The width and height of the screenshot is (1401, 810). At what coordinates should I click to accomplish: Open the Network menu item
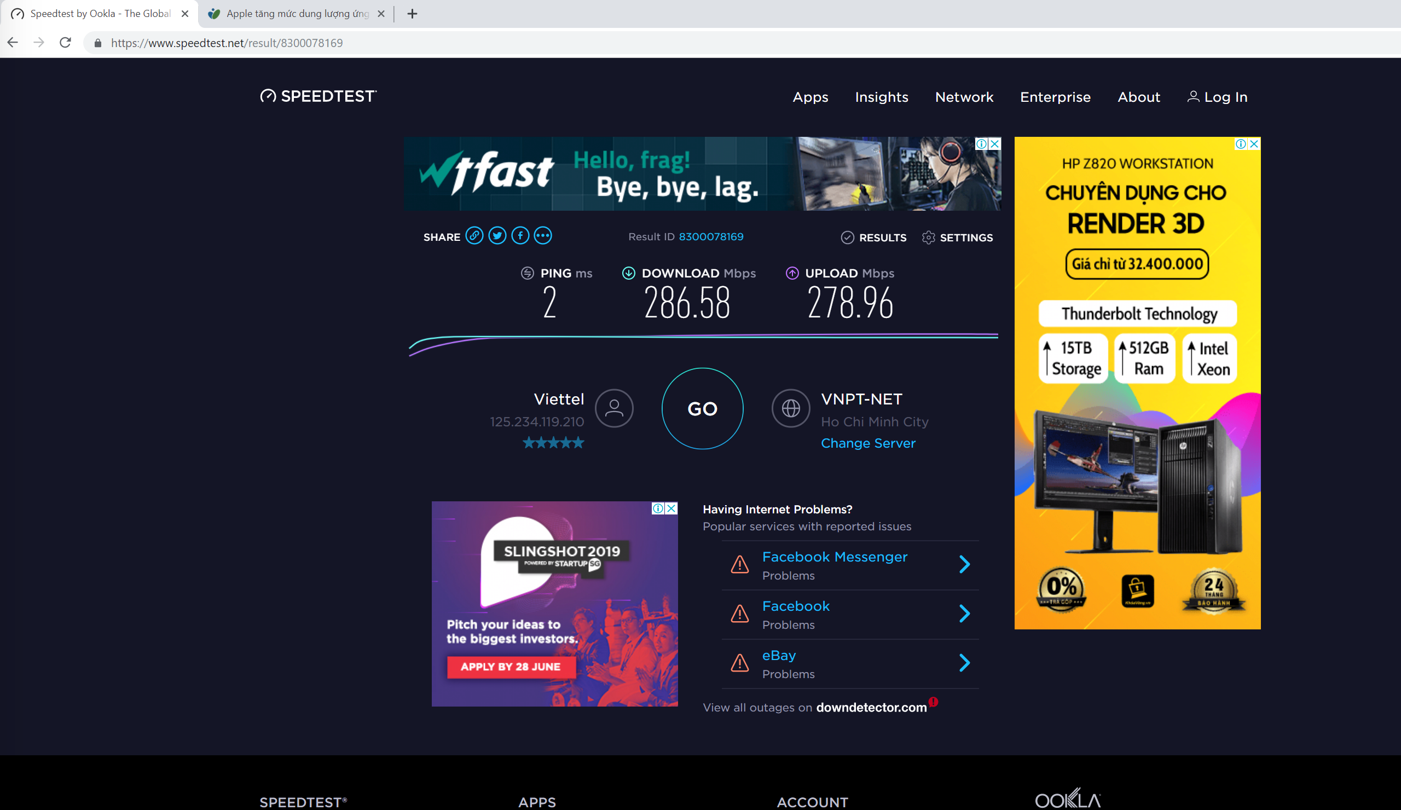964,97
